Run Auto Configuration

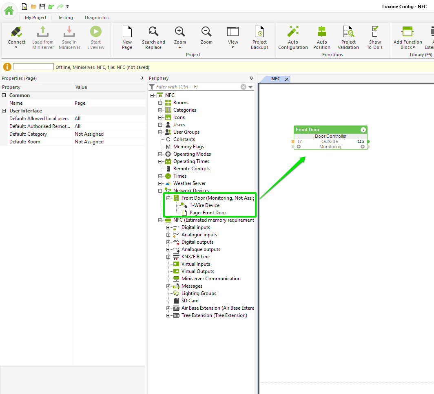click(293, 37)
